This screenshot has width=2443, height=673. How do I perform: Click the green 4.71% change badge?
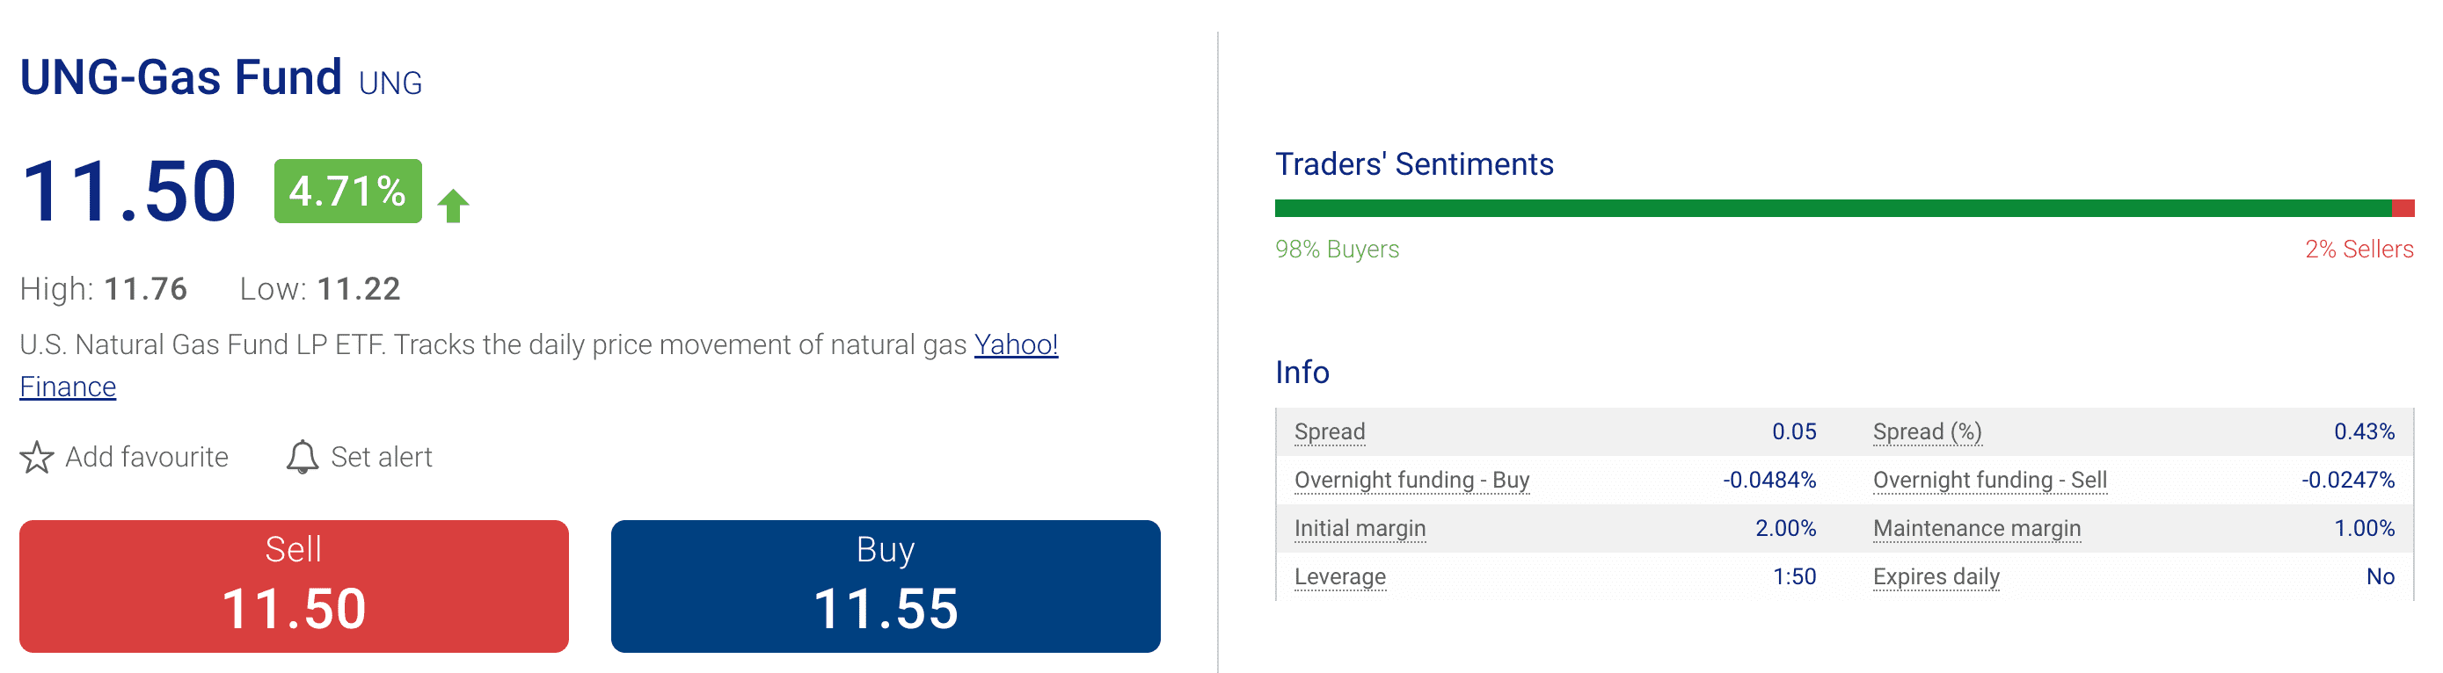pyautogui.click(x=348, y=191)
